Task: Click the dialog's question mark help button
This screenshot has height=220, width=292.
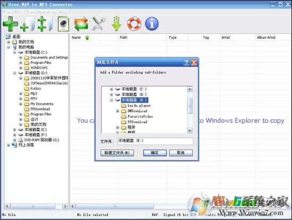Action: tap(186, 62)
